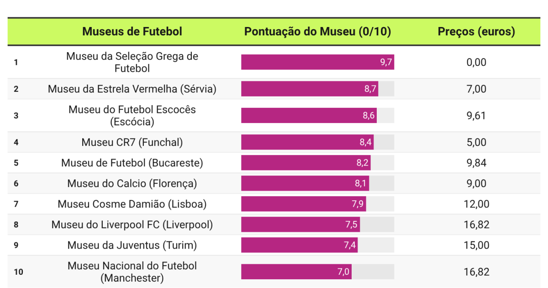Select Museu da Seleção Grega de Futebol
Viewport: 548px width, 288px height.
[132, 62]
